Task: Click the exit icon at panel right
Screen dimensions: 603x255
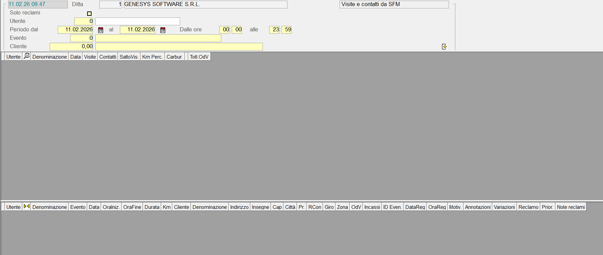Action: coord(444,47)
